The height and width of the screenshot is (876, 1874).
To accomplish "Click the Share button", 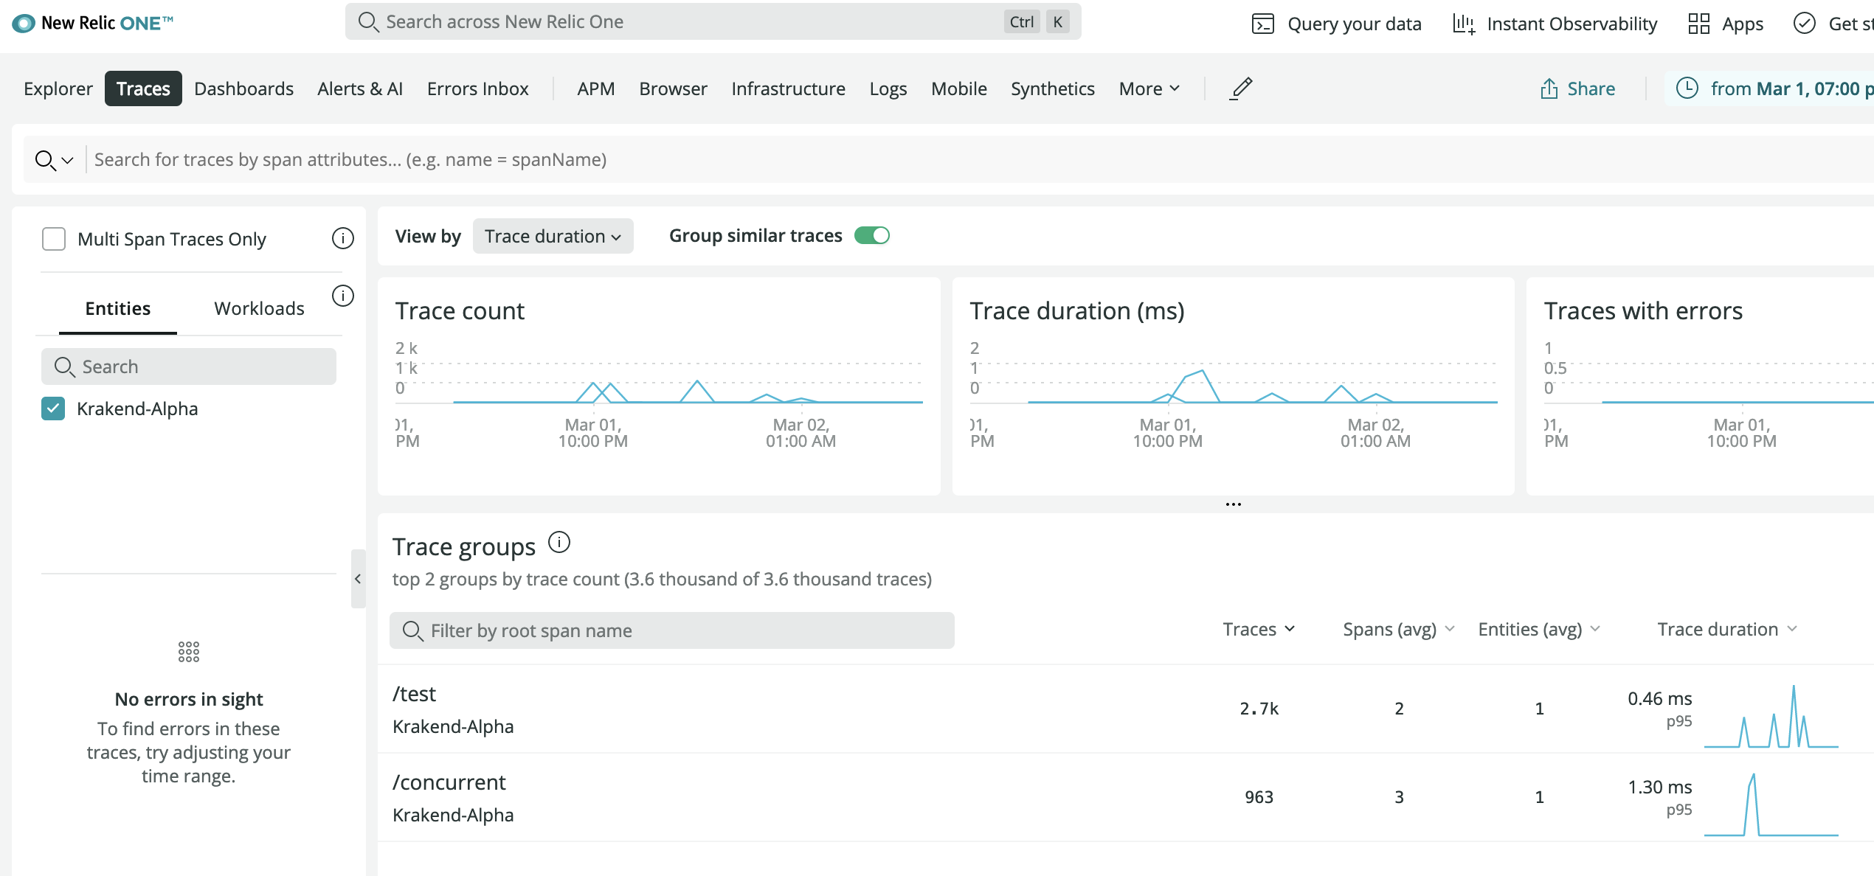I will tap(1577, 88).
